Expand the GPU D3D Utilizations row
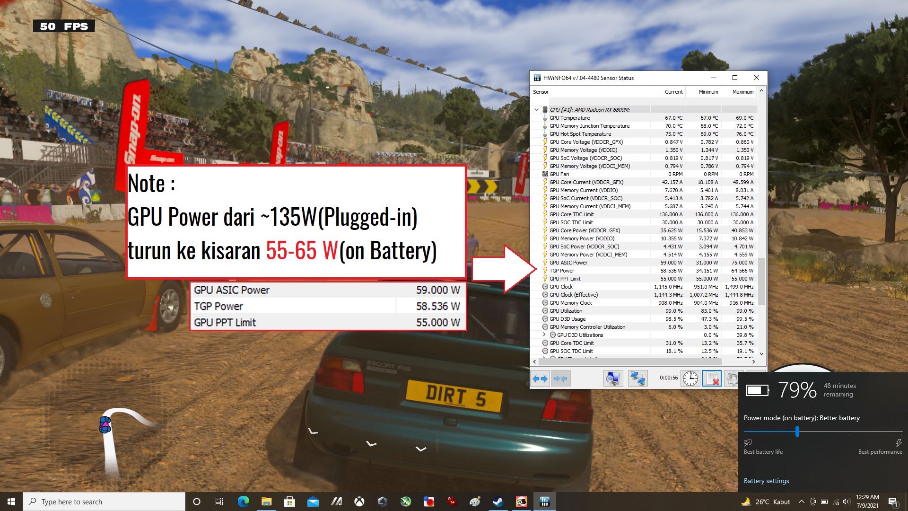Viewport: 908px width, 511px height. [x=544, y=335]
